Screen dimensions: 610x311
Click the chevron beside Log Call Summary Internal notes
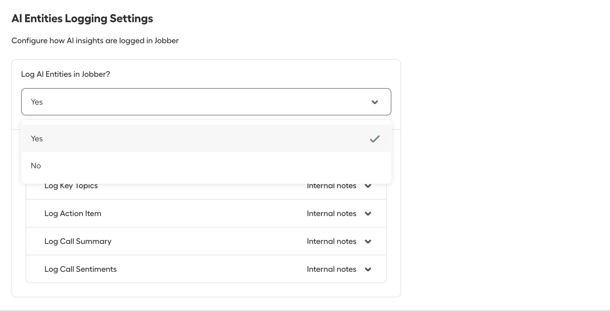point(368,241)
